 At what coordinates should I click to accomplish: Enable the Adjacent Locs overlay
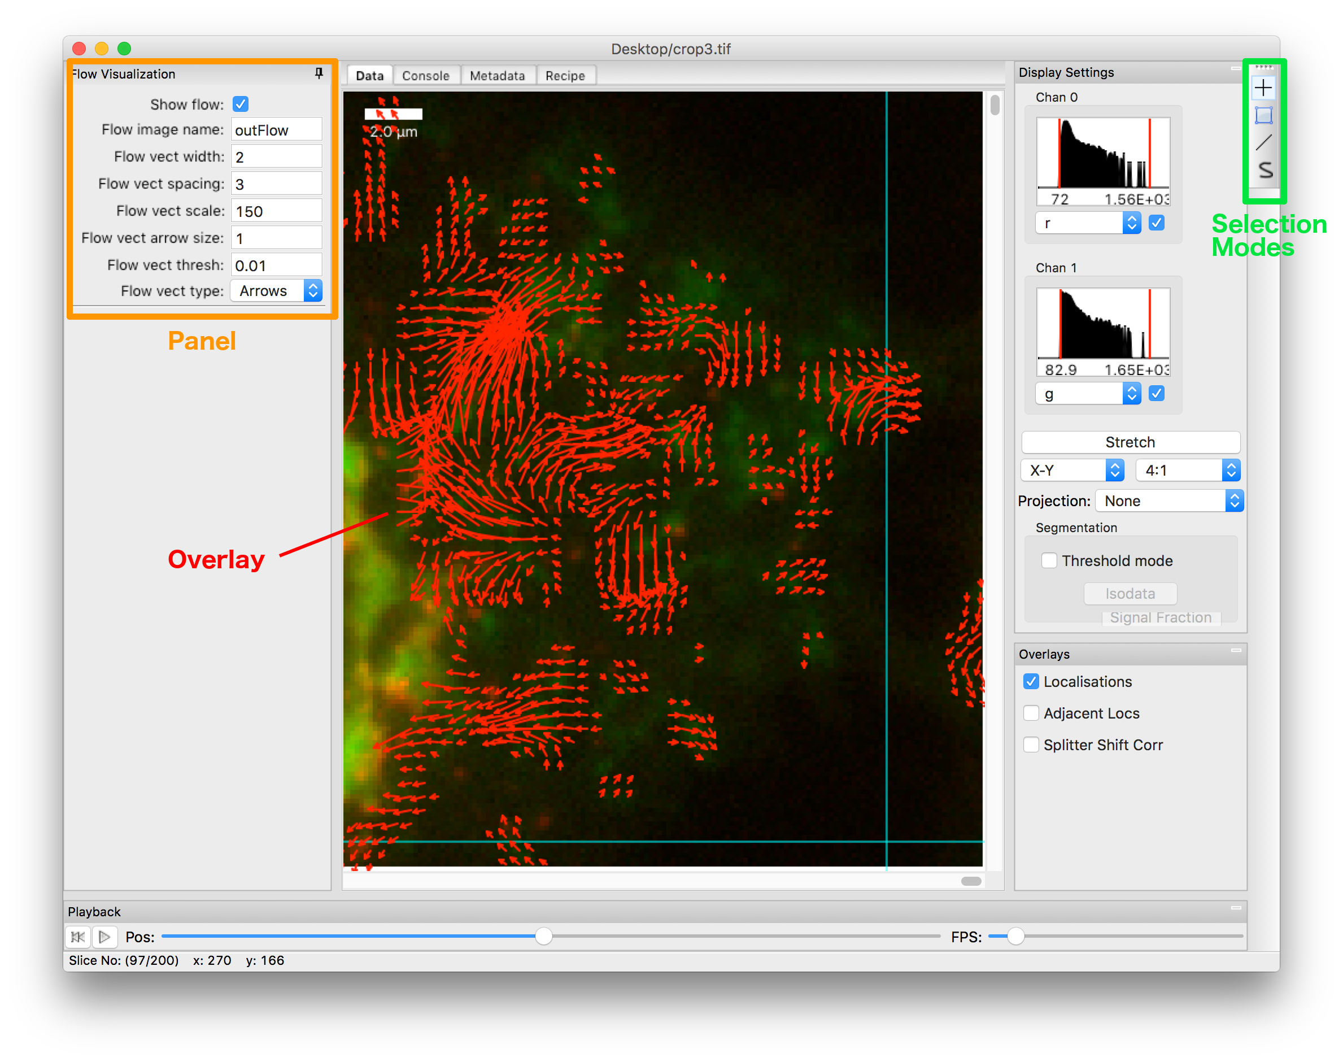1031,713
